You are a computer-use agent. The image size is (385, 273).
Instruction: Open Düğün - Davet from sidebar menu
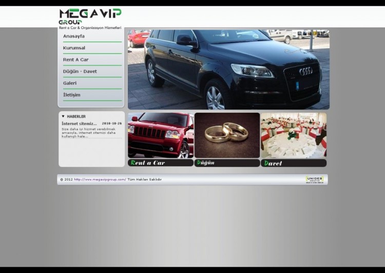(x=80, y=71)
